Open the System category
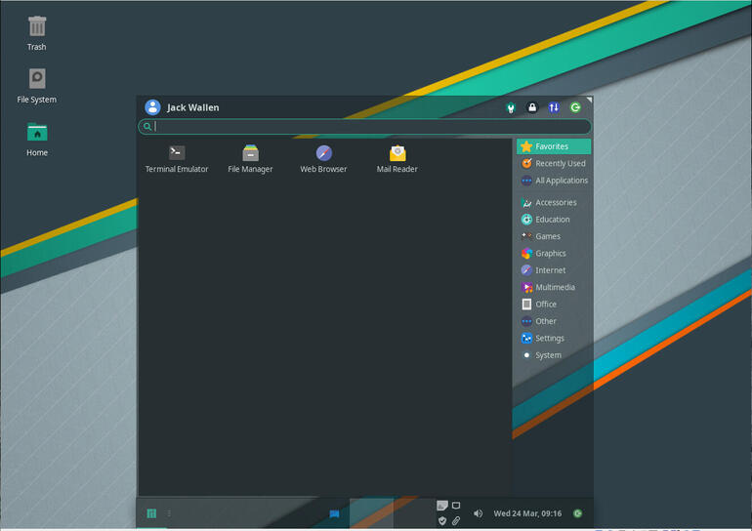Viewport: 752px width, 531px height. click(x=554, y=355)
